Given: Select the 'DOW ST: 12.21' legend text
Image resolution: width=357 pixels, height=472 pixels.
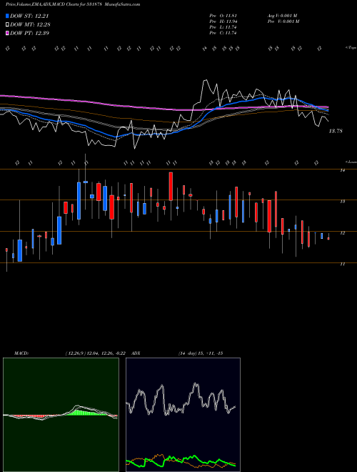Looking at the screenshot, I should coord(29,16).
